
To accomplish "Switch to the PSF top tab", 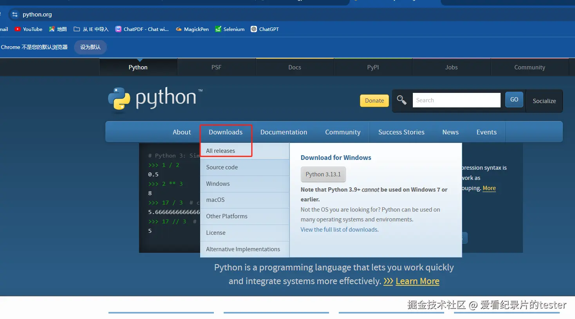I will tap(216, 67).
